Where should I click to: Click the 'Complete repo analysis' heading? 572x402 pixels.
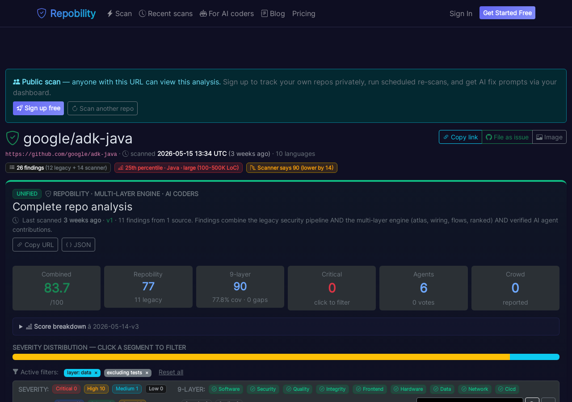(72, 207)
